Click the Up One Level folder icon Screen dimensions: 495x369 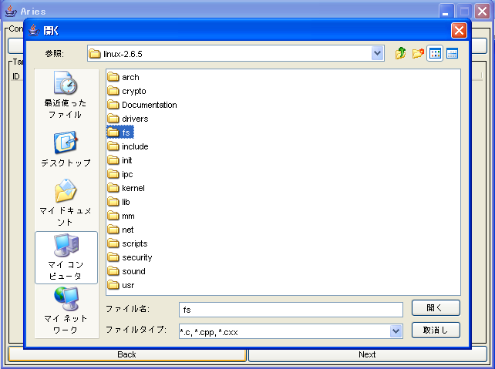pyautogui.click(x=400, y=54)
